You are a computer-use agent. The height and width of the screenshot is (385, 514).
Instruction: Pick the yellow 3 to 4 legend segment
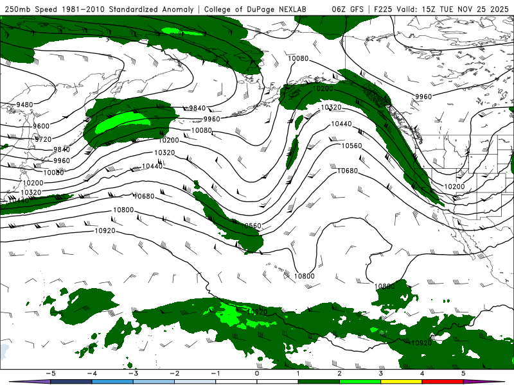pos(401,382)
